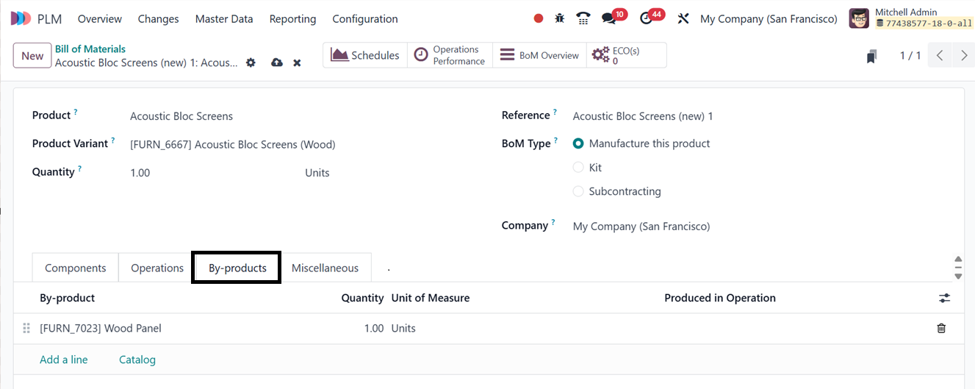Screen dimensions: 975x389
Task: Click the Add a line link
Action: pyautogui.click(x=64, y=360)
